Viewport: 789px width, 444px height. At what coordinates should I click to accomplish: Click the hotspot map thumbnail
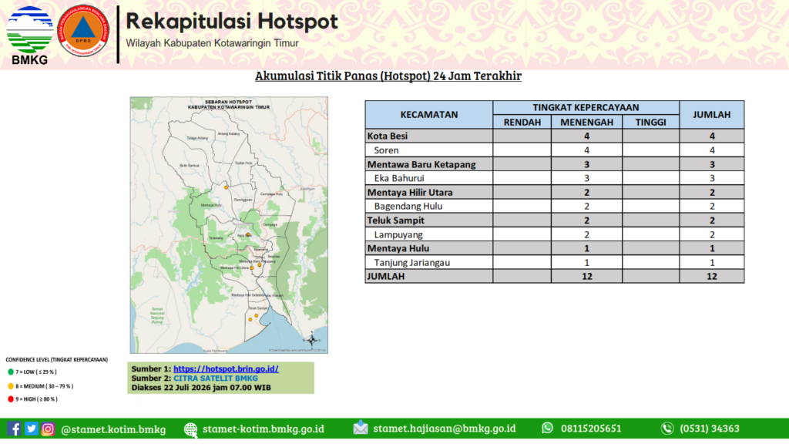(x=229, y=225)
